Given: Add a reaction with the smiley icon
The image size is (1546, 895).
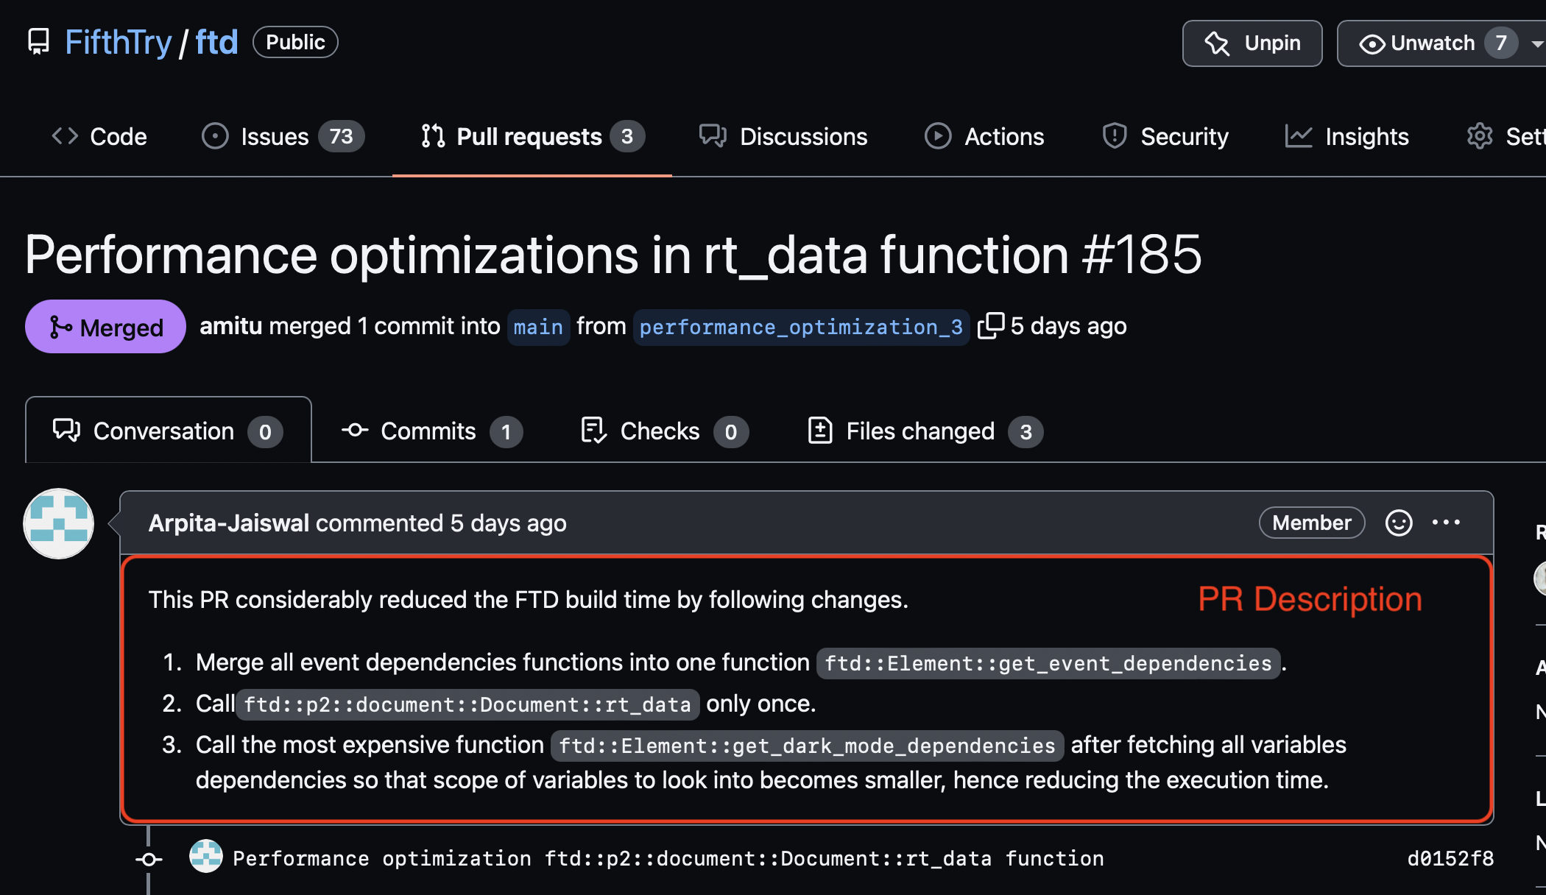Looking at the screenshot, I should pos(1398,523).
